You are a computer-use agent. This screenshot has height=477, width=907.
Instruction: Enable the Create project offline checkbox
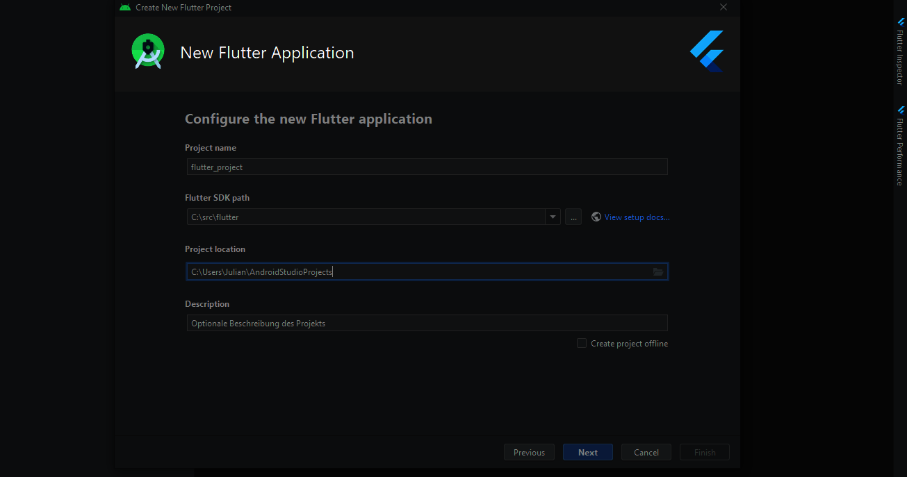pos(582,343)
